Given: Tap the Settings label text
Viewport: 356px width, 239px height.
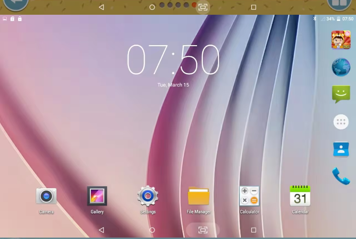Looking at the screenshot, I should pyautogui.click(x=148, y=212).
